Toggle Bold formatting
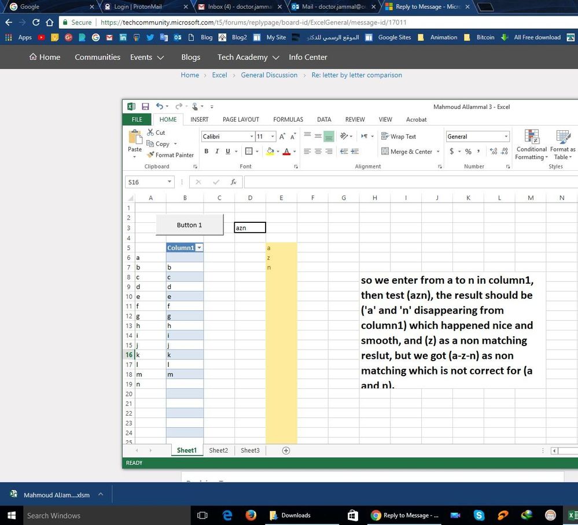The width and height of the screenshot is (578, 525). [207, 151]
